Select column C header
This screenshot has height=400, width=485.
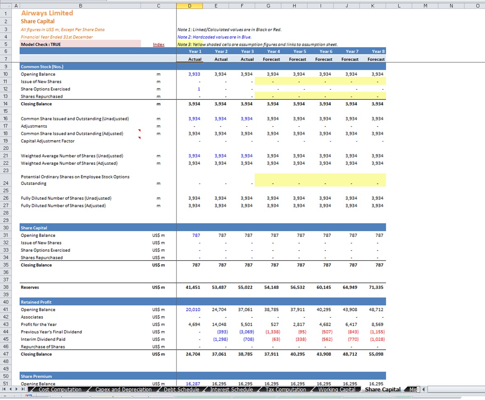point(159,6)
